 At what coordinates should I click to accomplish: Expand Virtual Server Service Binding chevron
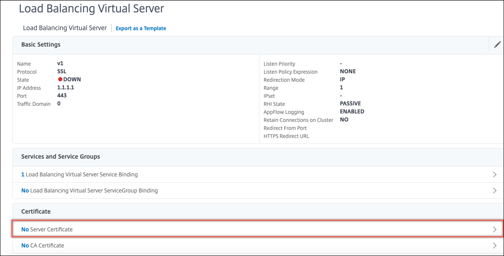[495, 174]
